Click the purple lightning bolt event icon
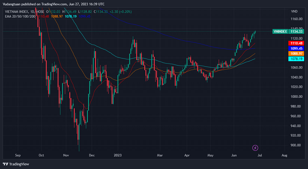 pyautogui.click(x=255, y=147)
